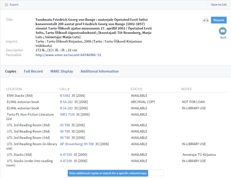Click the printer icon

coord(206,20)
